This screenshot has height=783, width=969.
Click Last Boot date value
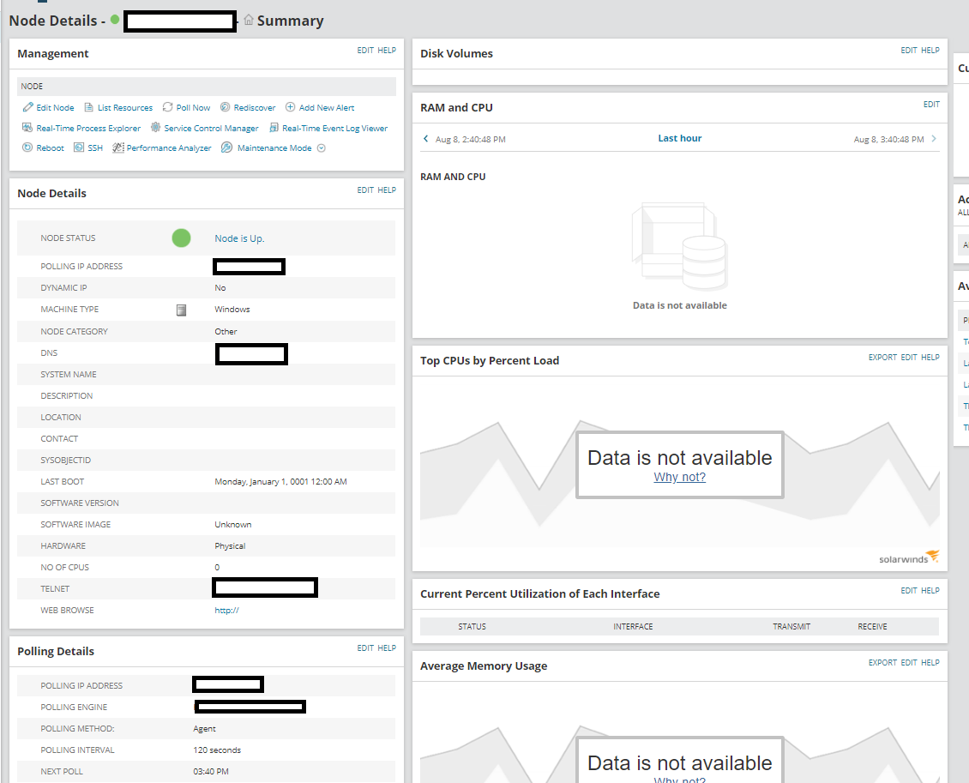coord(280,481)
